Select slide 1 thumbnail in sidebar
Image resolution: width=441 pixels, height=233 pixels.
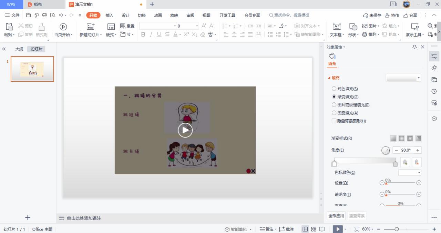[32, 69]
